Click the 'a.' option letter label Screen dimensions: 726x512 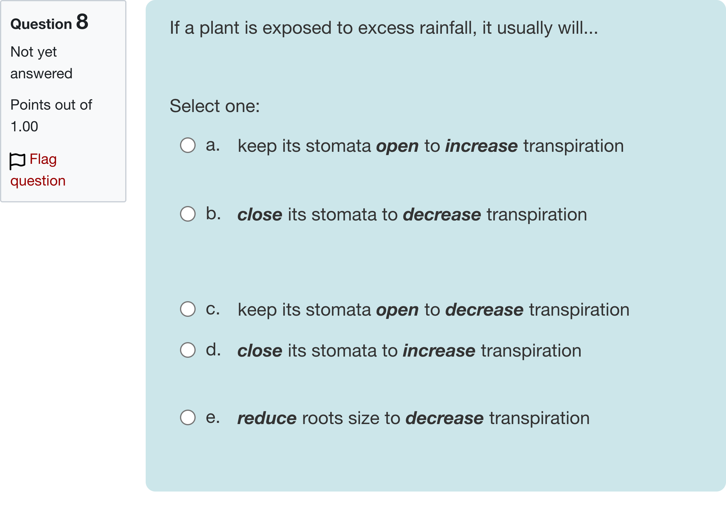coord(213,145)
